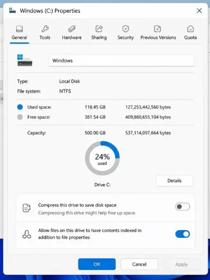Screen dimensions: 210x280
Task: Click the Apply button
Action: coord(182,264)
